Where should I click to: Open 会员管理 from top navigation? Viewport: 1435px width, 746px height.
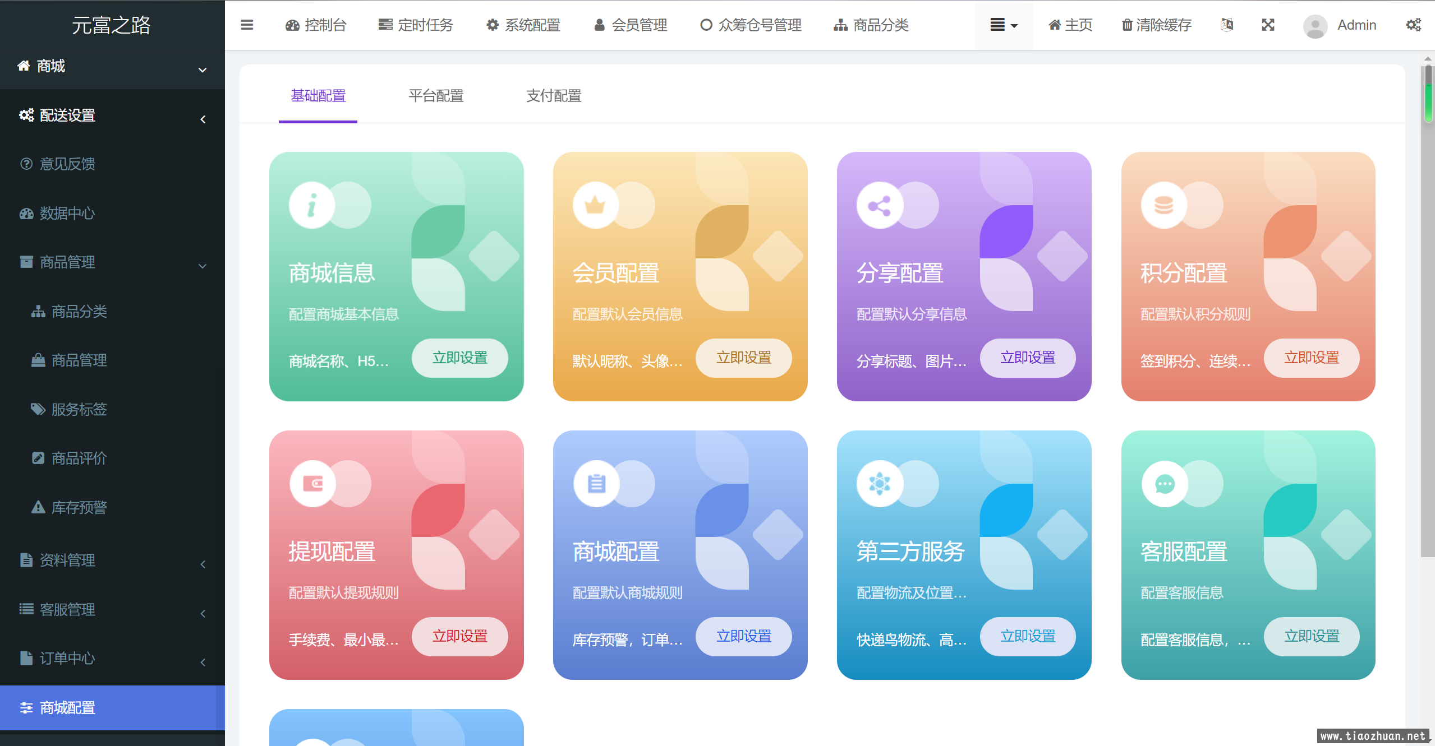tap(631, 25)
